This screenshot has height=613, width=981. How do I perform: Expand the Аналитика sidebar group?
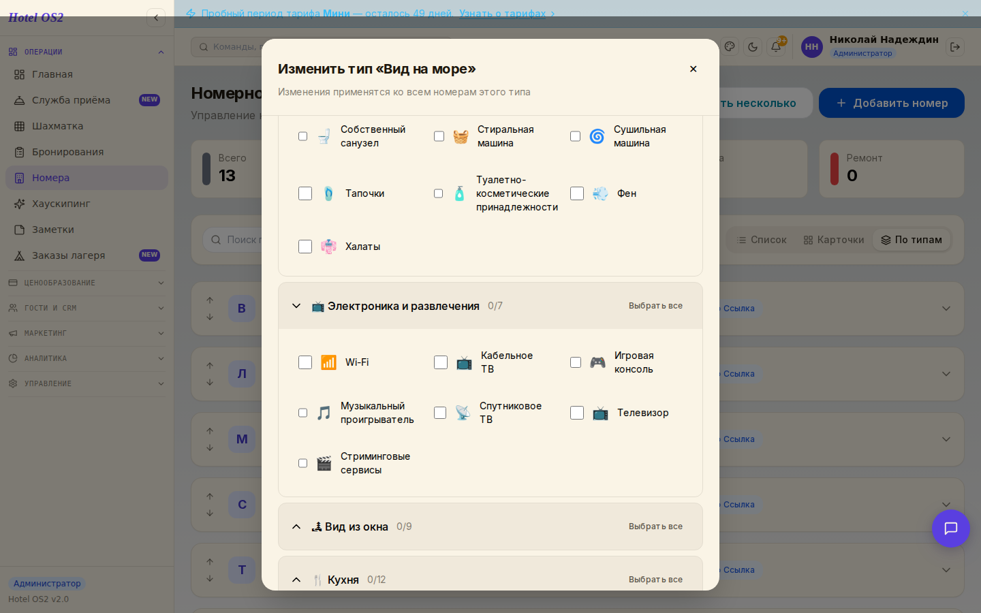pyautogui.click(x=87, y=358)
